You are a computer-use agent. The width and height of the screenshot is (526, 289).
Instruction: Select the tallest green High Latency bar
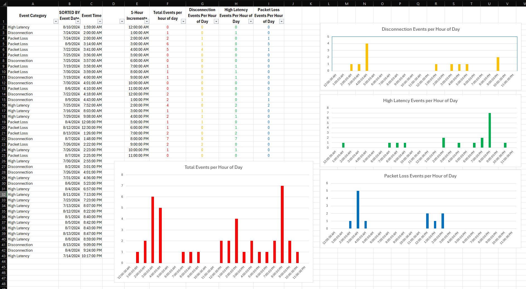point(490,130)
